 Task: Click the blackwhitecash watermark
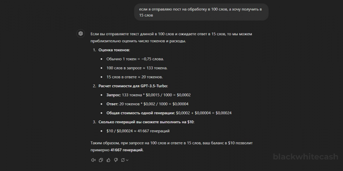coord(305,157)
